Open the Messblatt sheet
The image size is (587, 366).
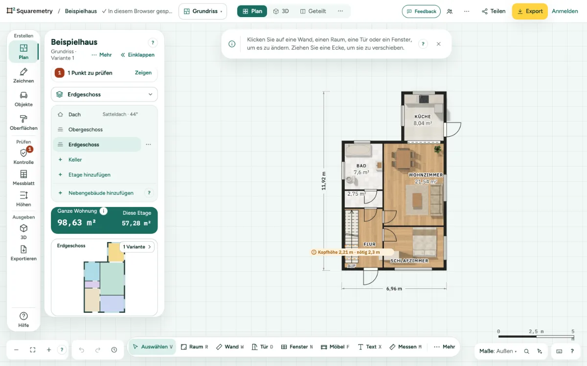(23, 178)
